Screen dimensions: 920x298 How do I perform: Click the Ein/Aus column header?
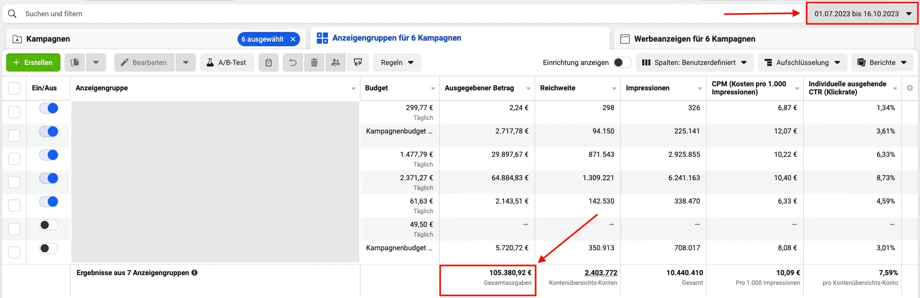pos(44,88)
